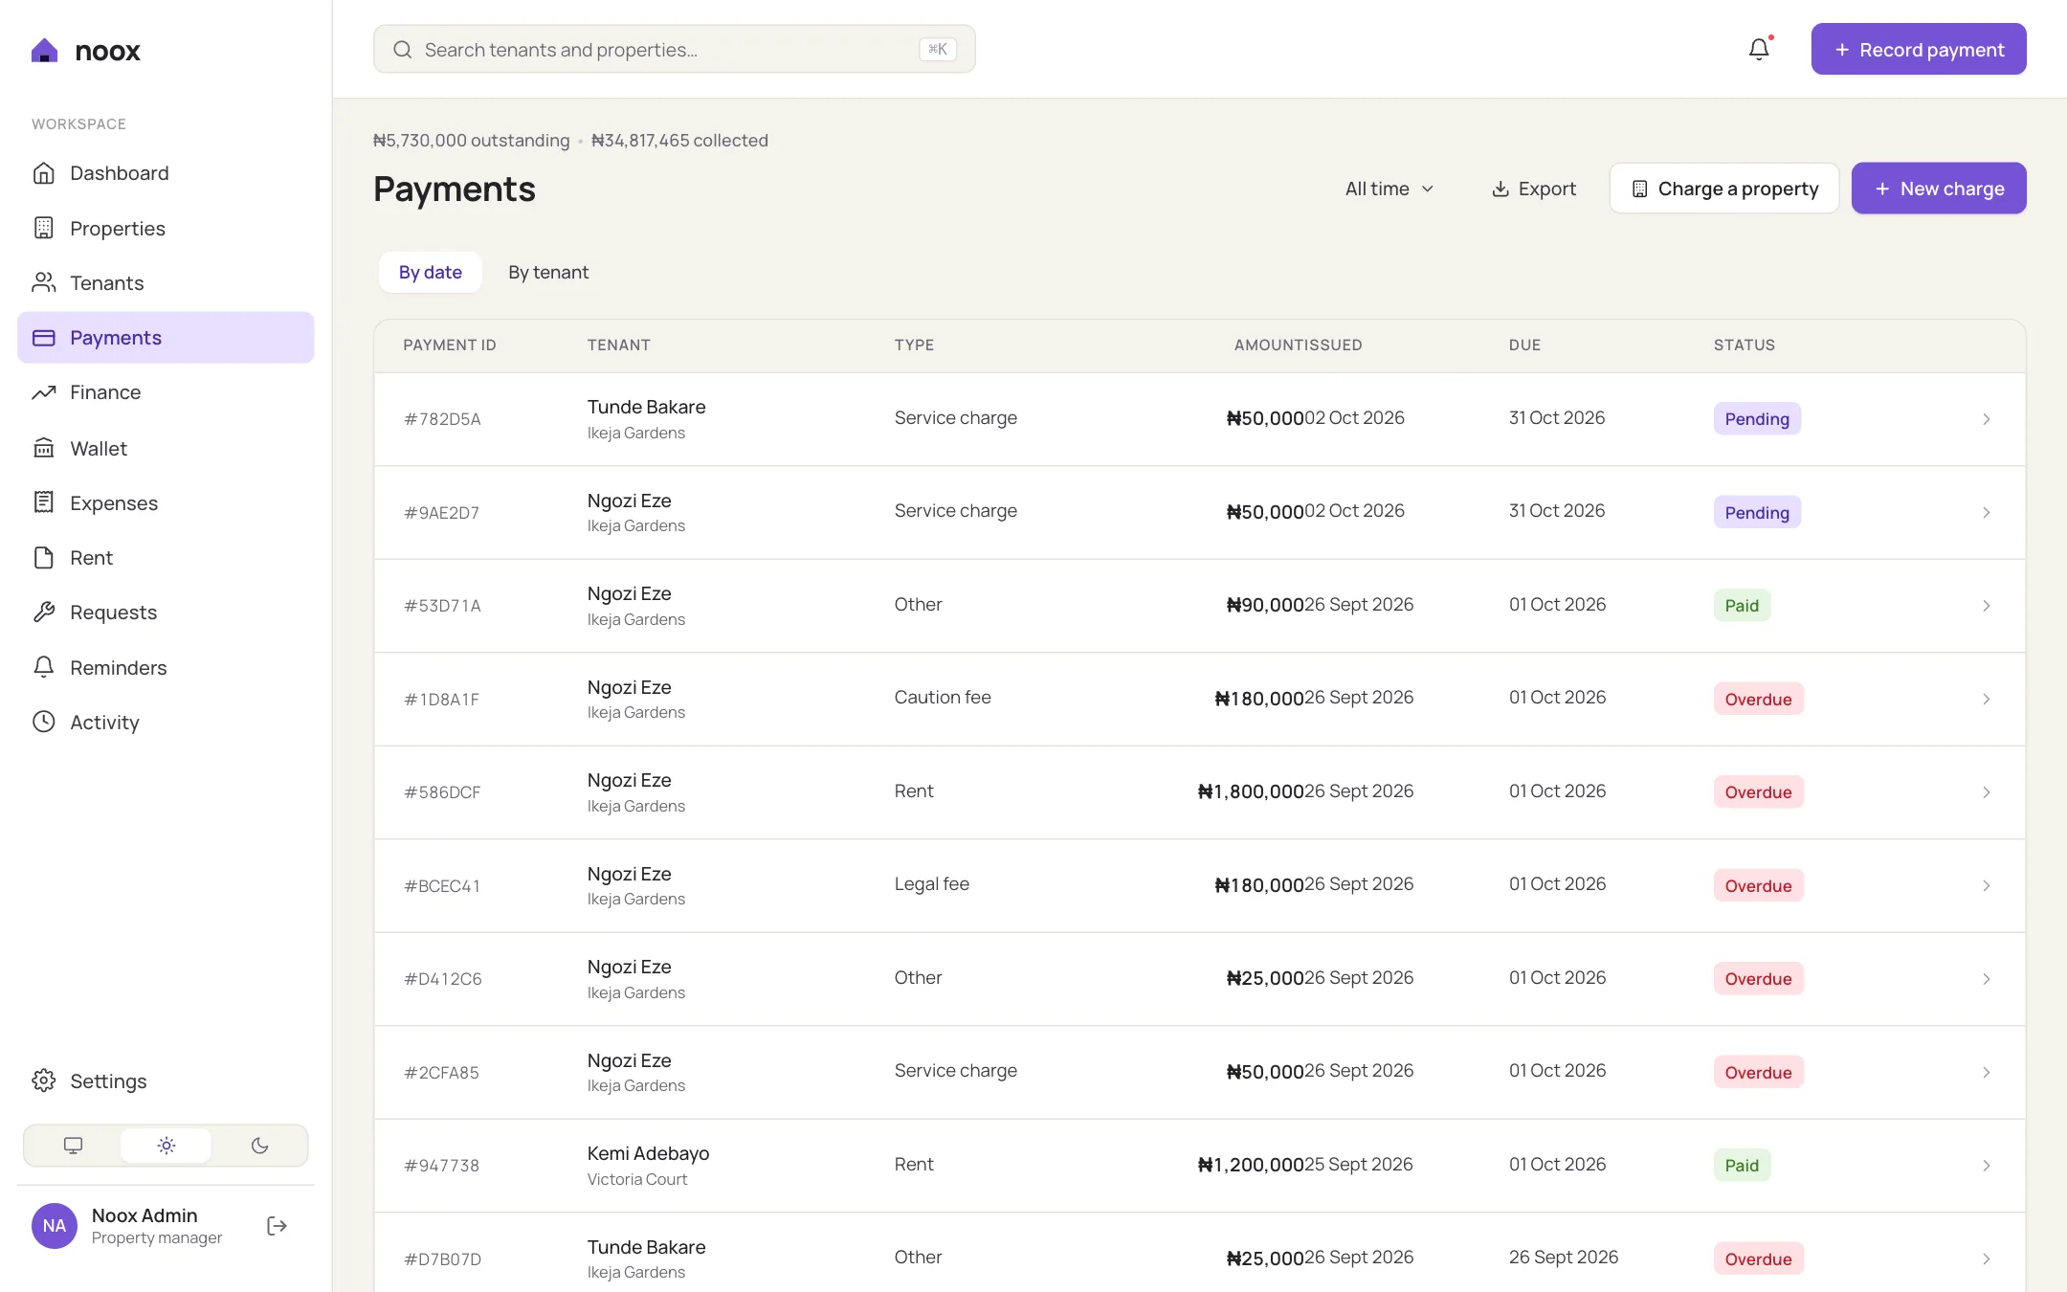Click the notifications bell in header
Screen dimensions: 2067x1292
click(1759, 49)
